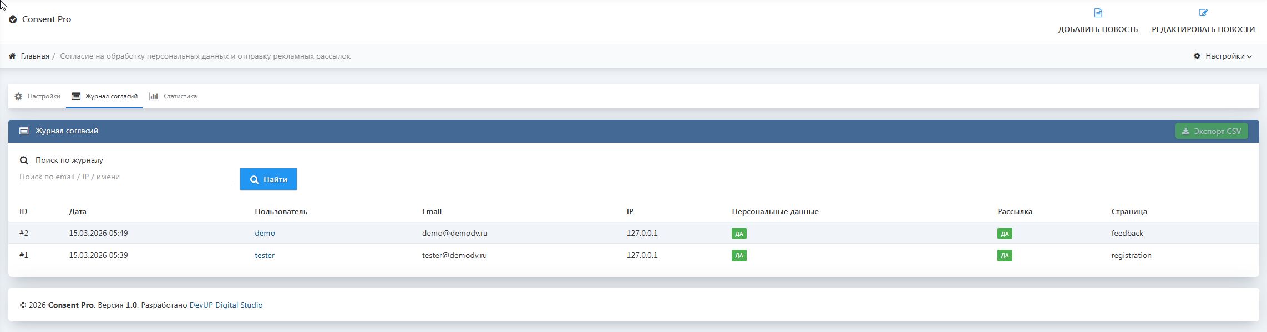Screen dimensions: 1267x332
Task: Click the magnifier icon beside Поиск по журналу
Action: [24, 160]
